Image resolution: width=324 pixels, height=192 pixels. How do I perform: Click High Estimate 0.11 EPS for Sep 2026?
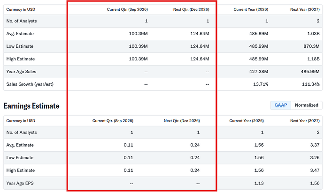(x=128, y=170)
